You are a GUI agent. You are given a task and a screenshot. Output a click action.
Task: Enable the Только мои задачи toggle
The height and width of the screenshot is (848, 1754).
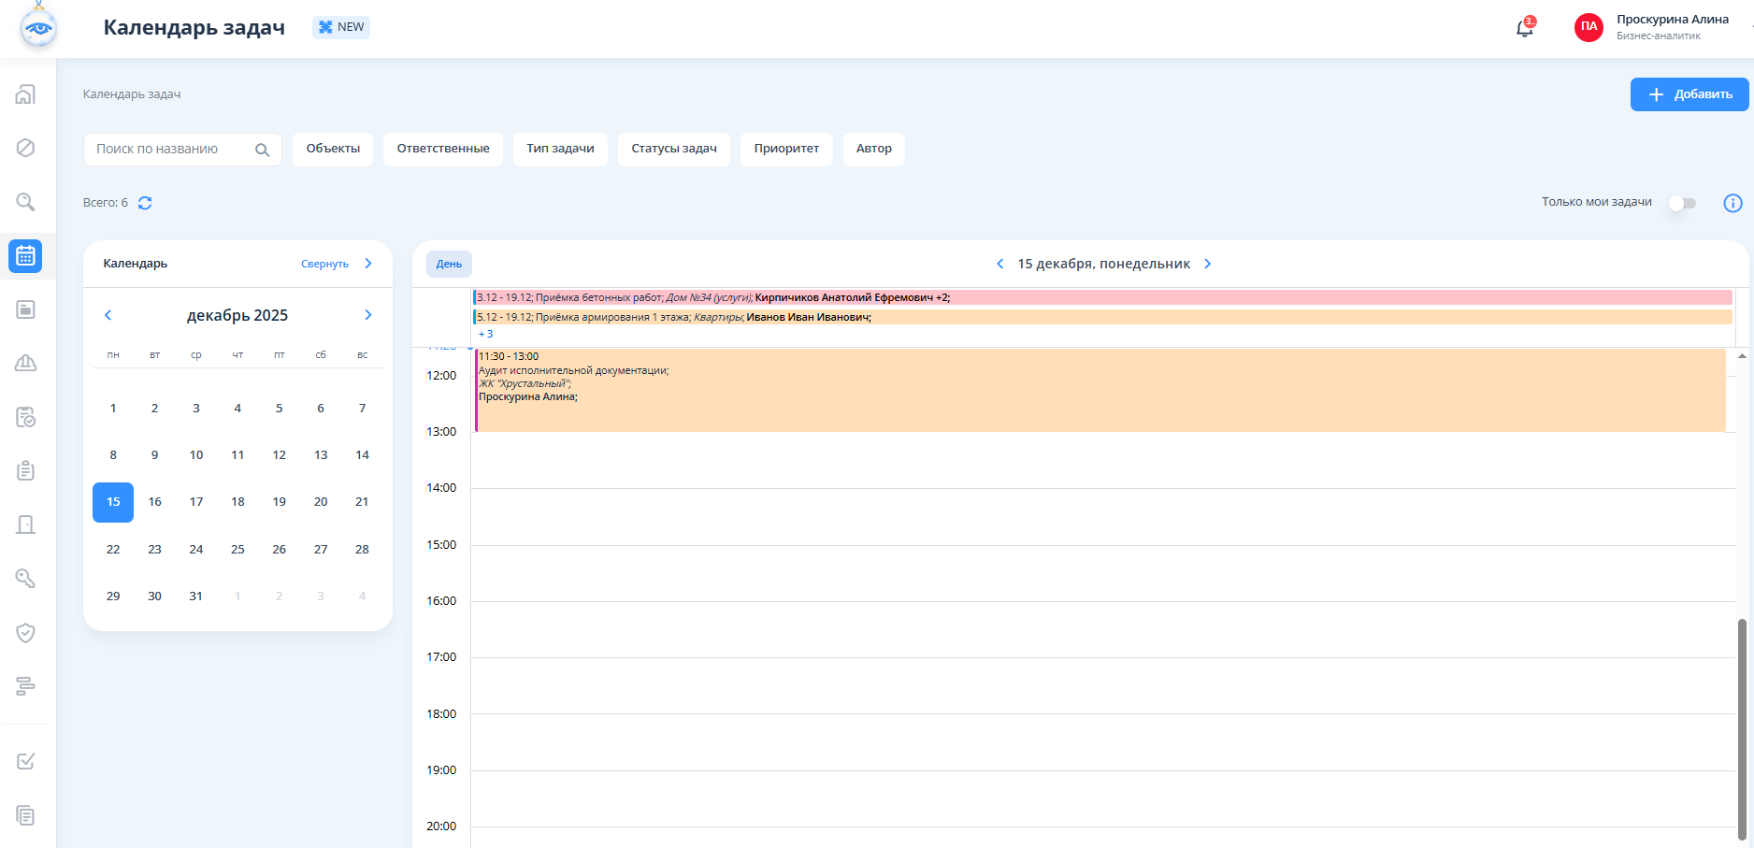tap(1682, 203)
